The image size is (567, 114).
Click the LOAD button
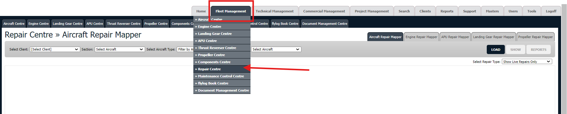pos(496,50)
